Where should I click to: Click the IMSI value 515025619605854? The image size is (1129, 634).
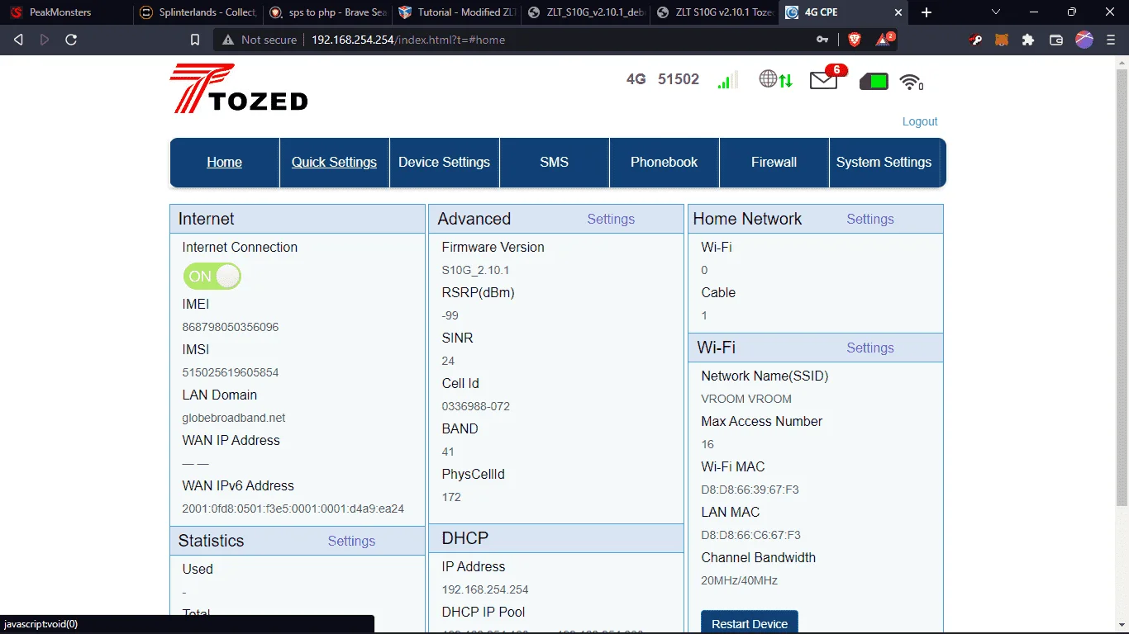point(231,372)
